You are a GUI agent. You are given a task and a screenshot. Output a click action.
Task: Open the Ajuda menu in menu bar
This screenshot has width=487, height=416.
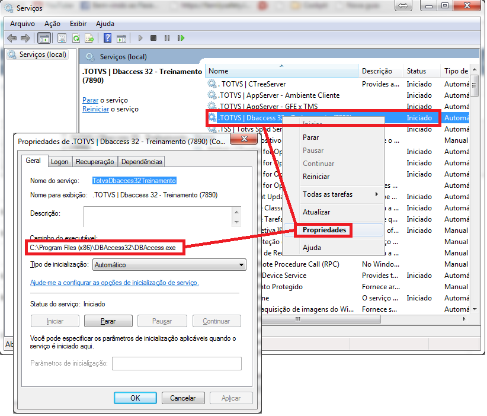105,24
